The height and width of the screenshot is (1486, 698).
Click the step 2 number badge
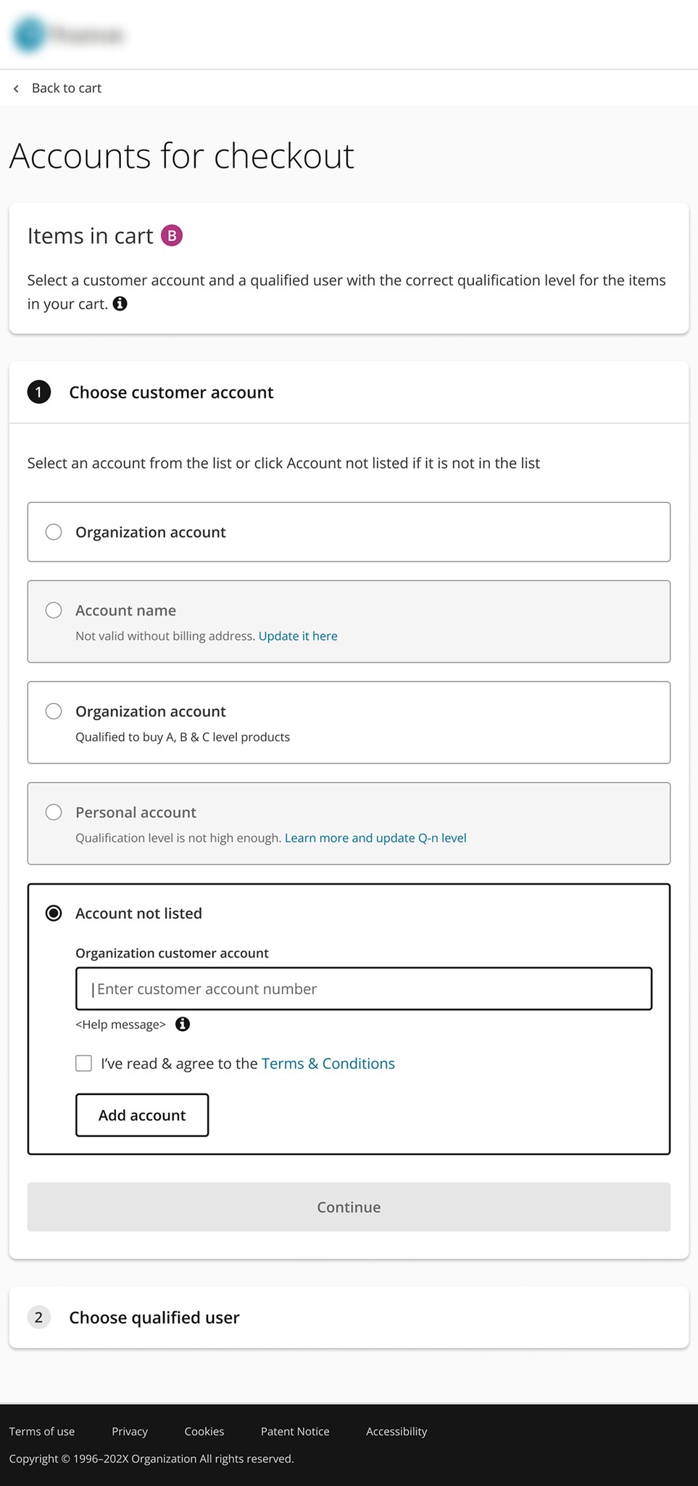coord(39,1317)
